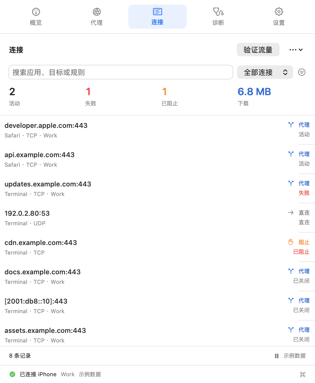Click proxy fork icon on developer.apple.com row
The width and height of the screenshot is (315, 383).
click(291, 125)
